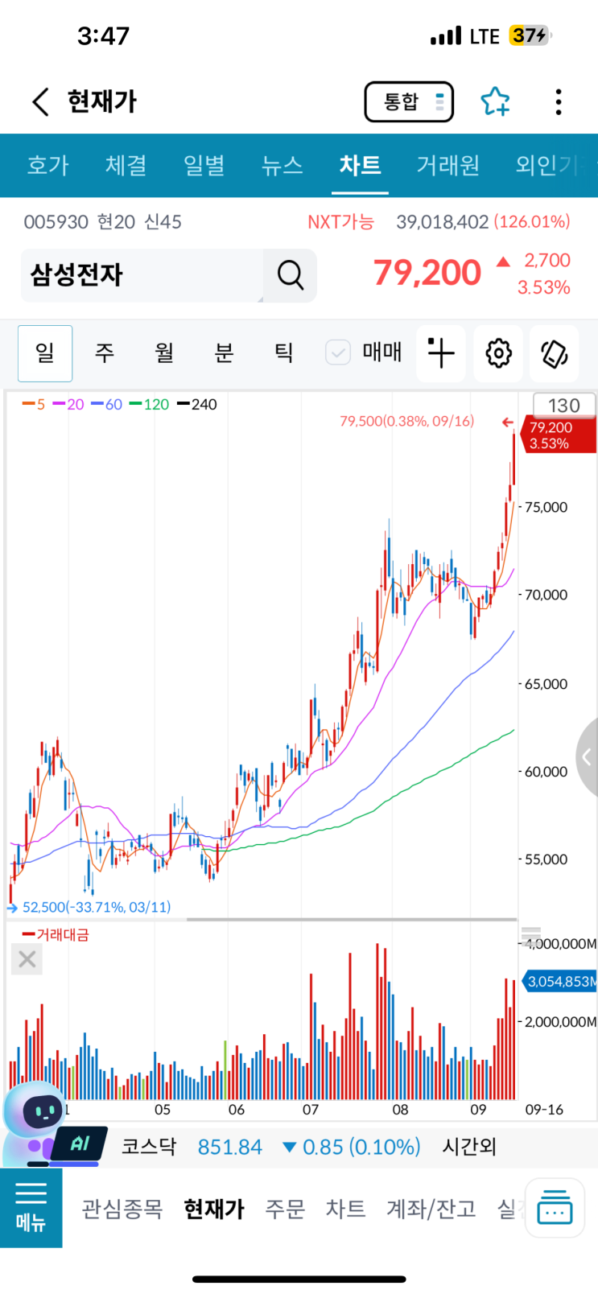Switch to the 호가 tab

point(48,166)
